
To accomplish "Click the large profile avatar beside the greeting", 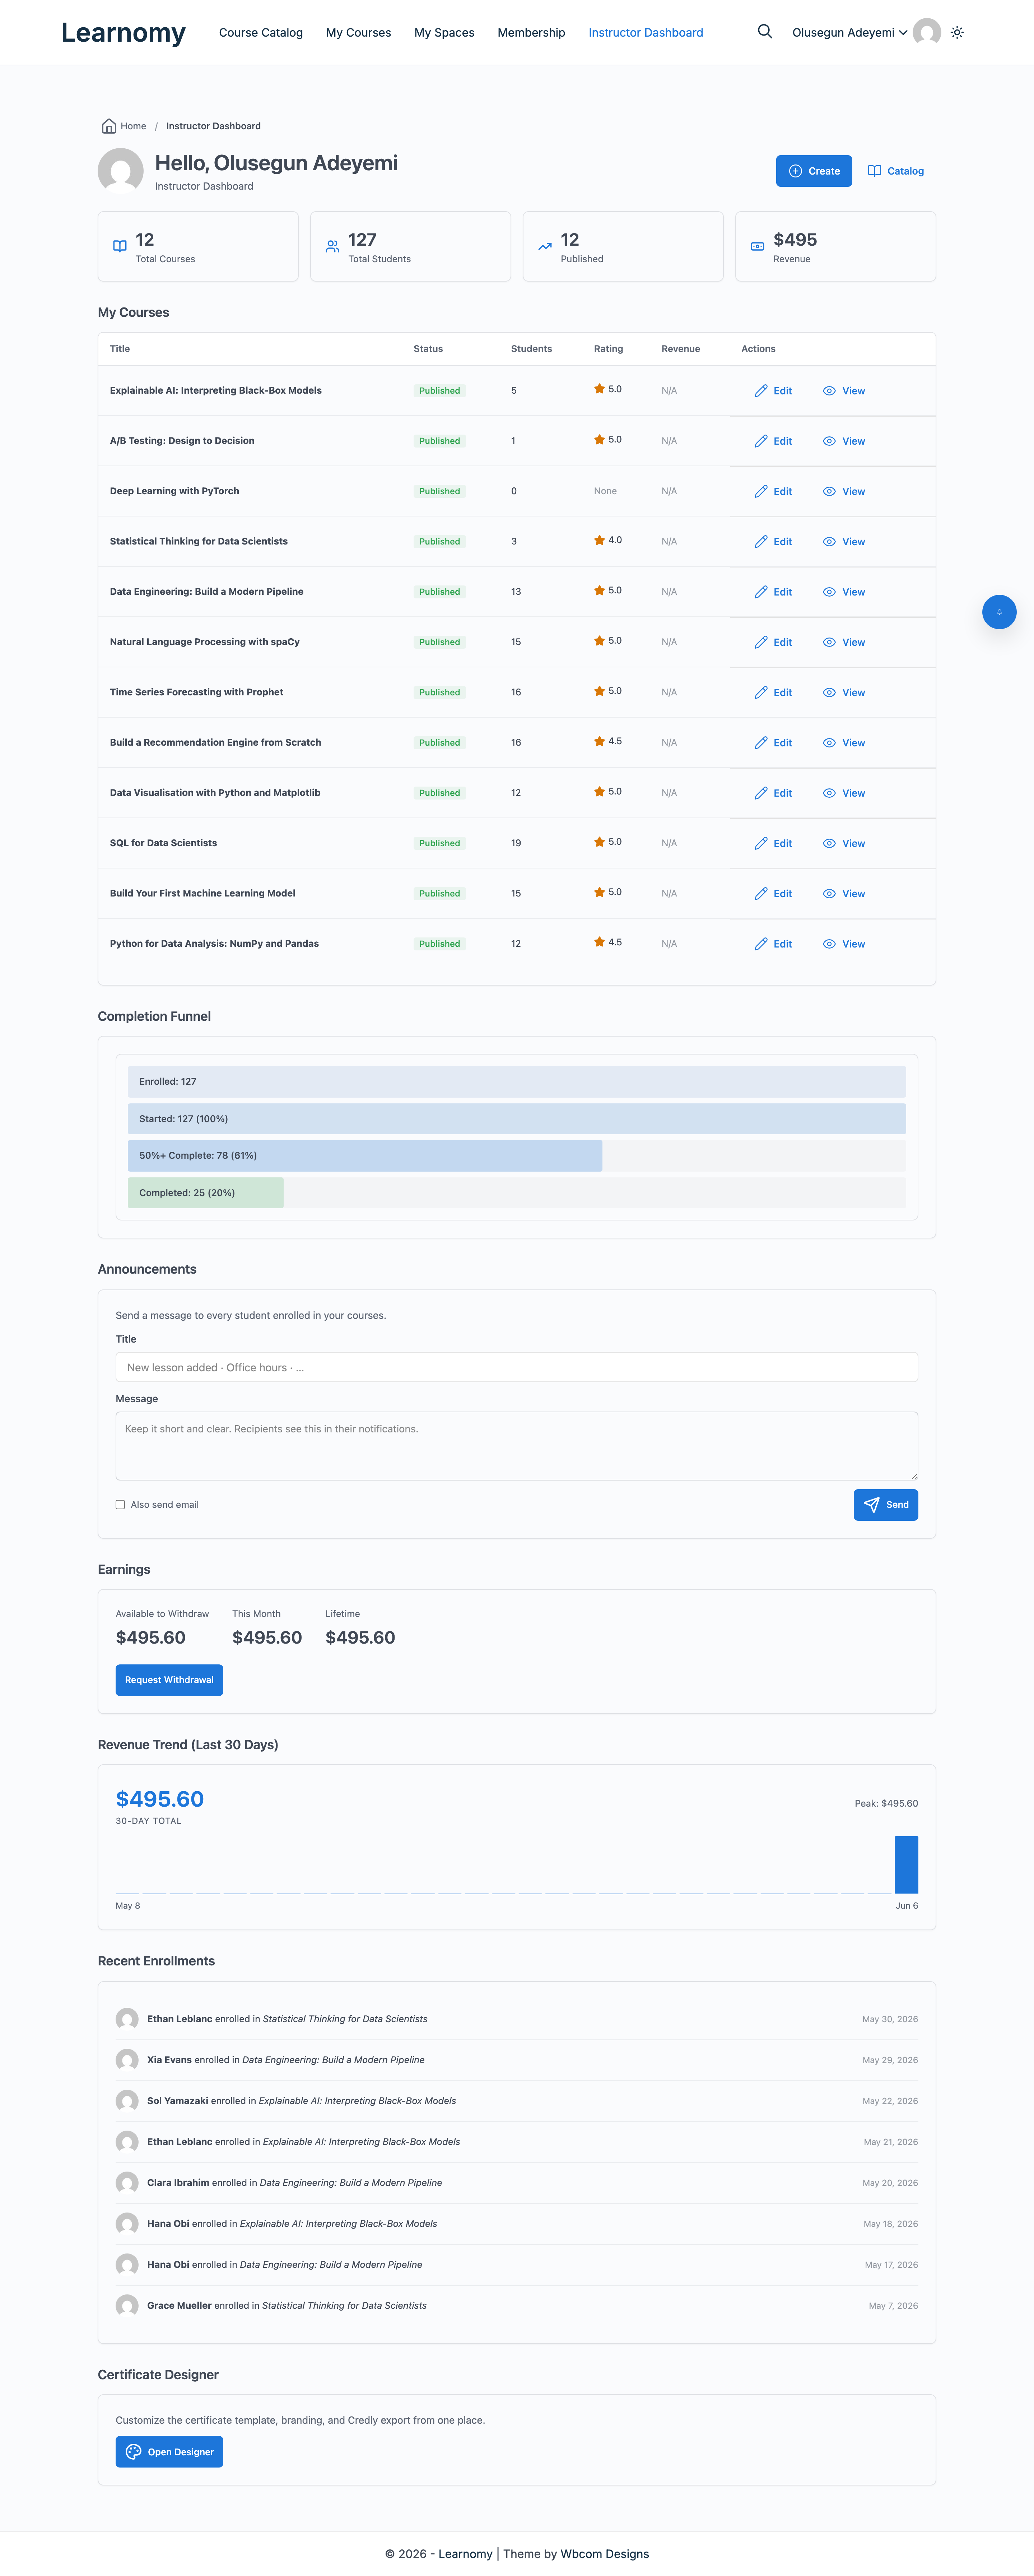I will (121, 171).
